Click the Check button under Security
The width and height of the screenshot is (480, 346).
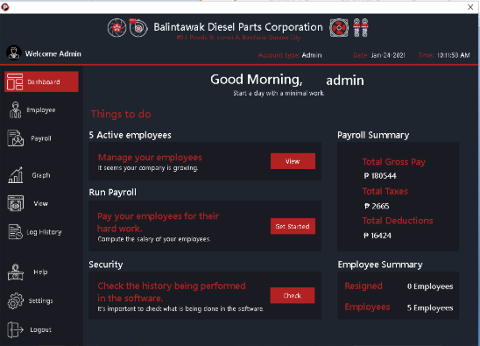(x=293, y=295)
